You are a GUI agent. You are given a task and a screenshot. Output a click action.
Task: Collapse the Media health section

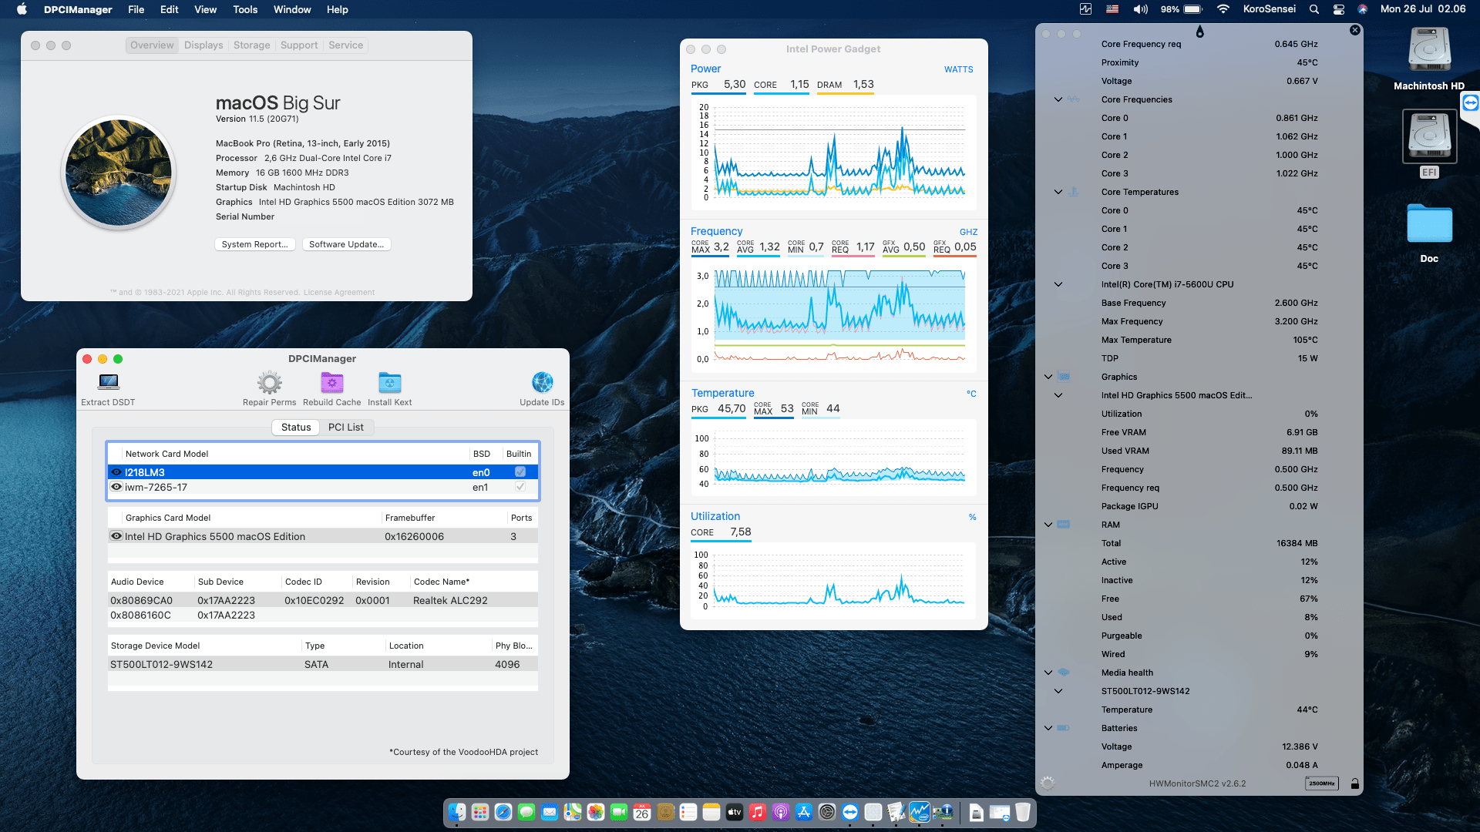coord(1048,673)
